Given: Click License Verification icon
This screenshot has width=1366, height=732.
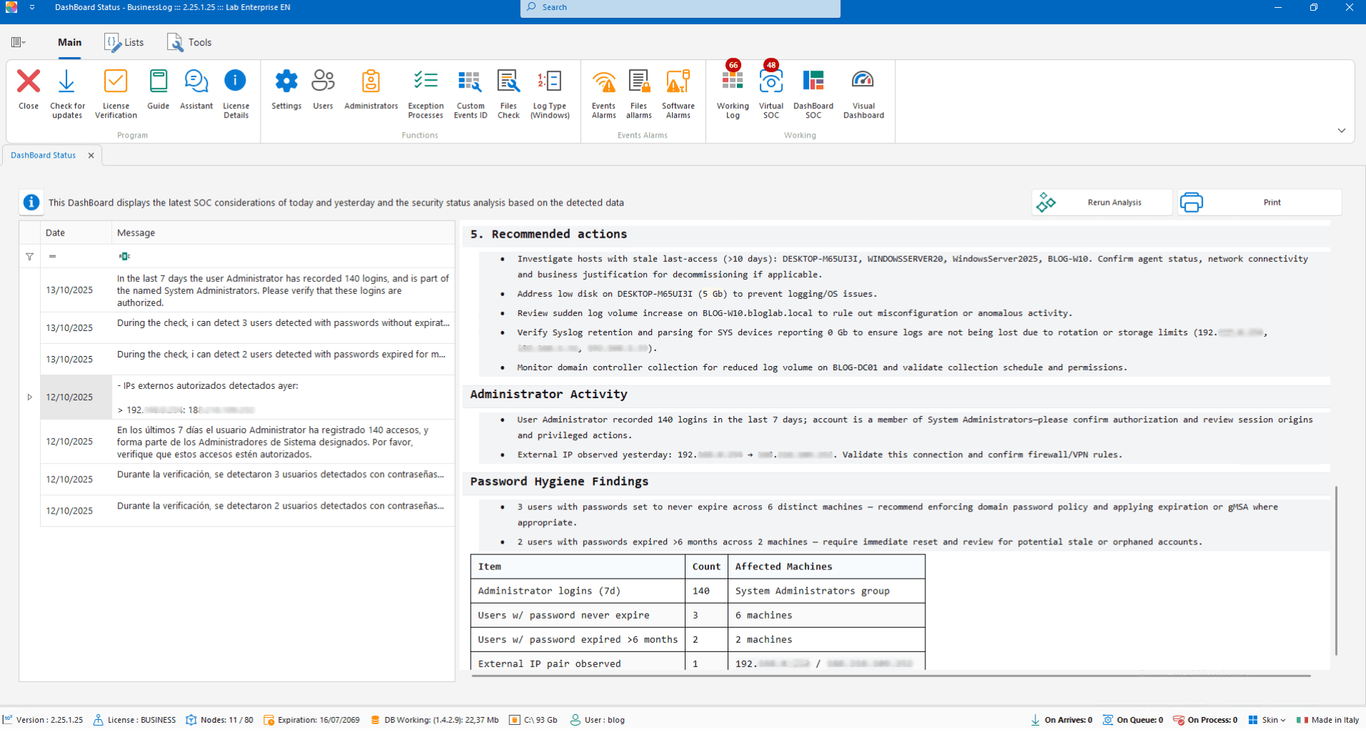Looking at the screenshot, I should [x=116, y=93].
